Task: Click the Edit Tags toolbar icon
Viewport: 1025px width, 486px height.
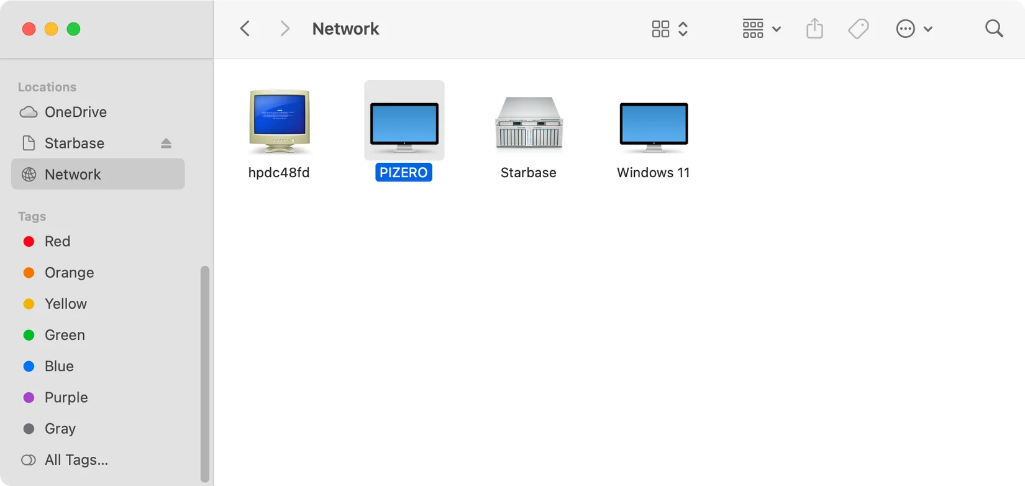Action: point(858,29)
